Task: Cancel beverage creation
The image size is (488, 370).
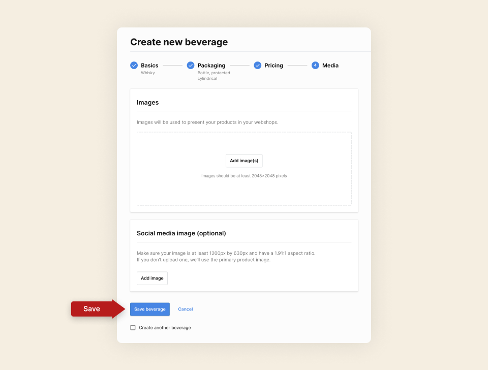Action: click(185, 309)
